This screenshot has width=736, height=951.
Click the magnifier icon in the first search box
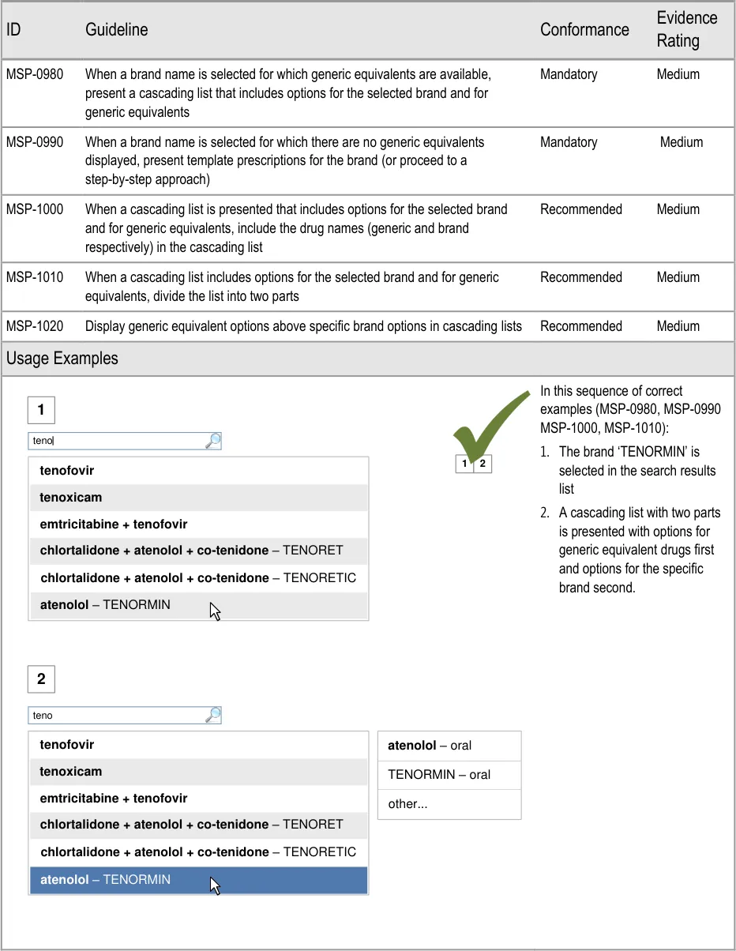212,442
